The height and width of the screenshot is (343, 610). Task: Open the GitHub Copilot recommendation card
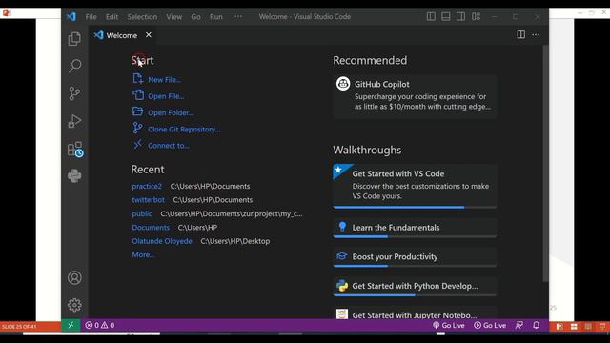tap(415, 96)
